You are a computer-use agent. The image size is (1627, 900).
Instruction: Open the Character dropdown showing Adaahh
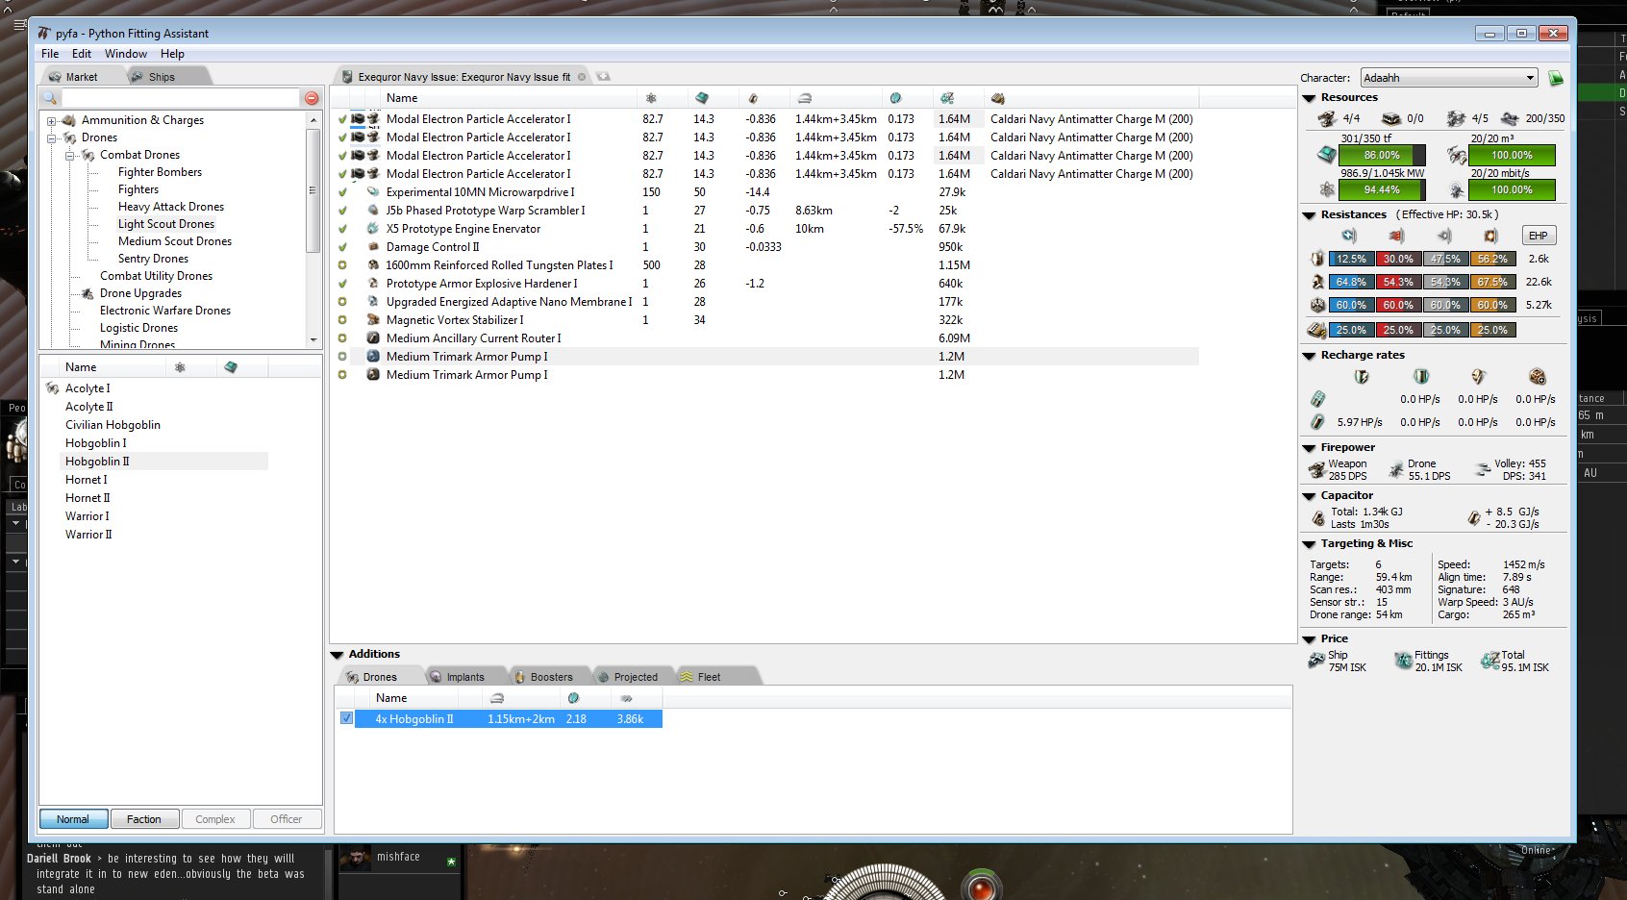tap(1449, 78)
